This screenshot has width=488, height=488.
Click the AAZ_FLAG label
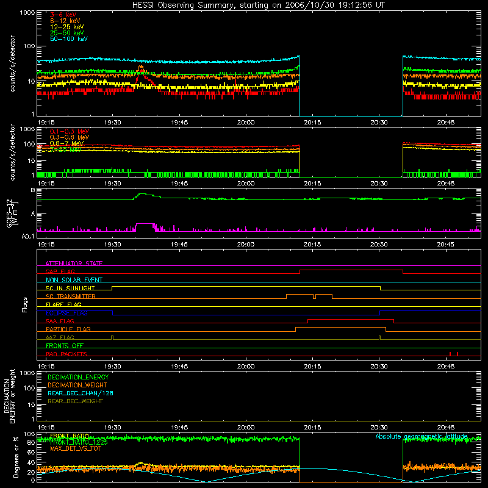point(60,337)
